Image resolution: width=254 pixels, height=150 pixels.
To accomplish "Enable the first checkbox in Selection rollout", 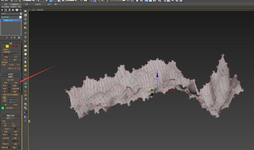I will point(2,49).
